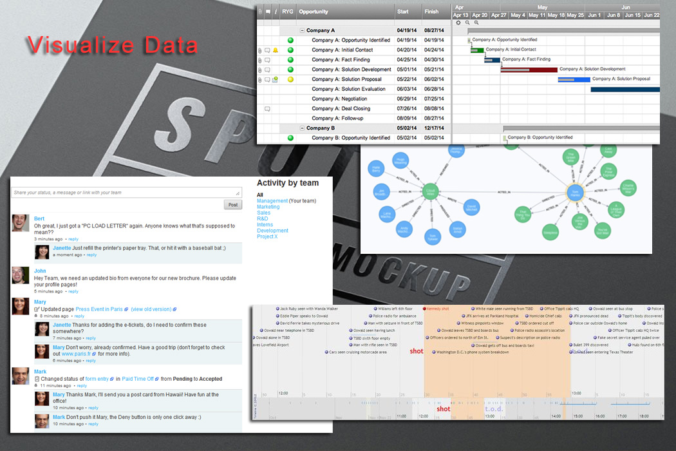Screen dimensions: 676x451
Task: Filter activity by Management team
Action: [272, 200]
